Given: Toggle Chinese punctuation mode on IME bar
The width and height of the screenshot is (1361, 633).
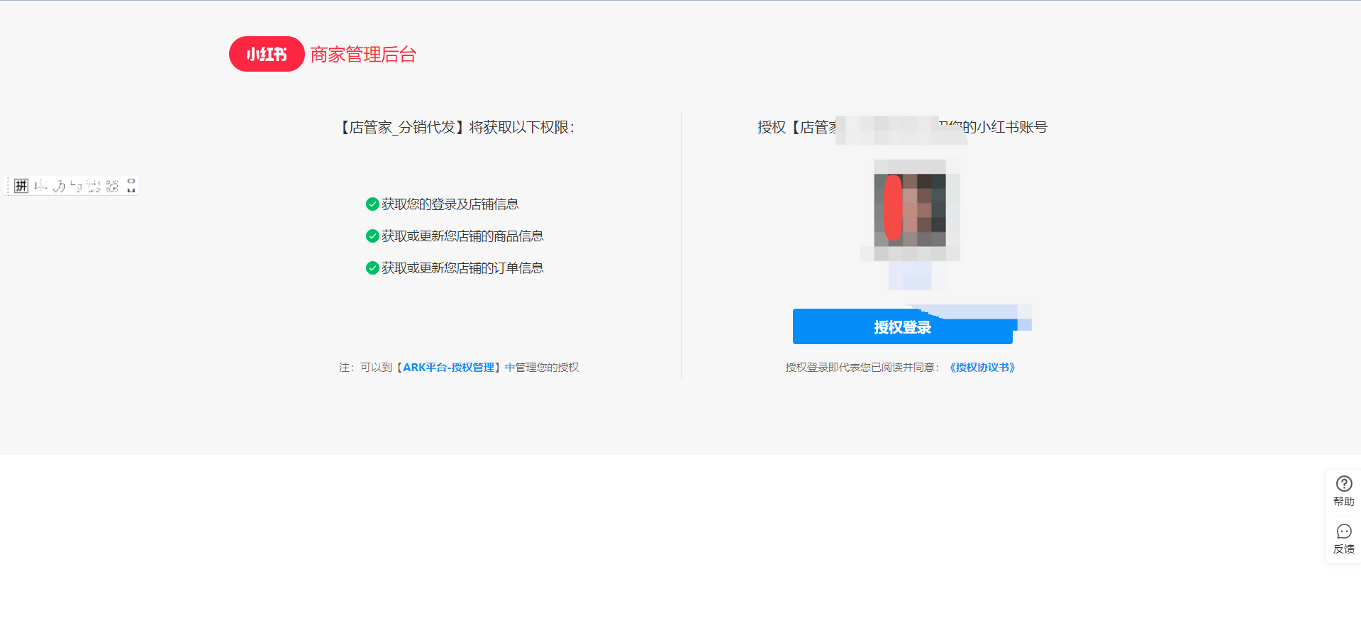Looking at the screenshot, I should coord(76,186).
